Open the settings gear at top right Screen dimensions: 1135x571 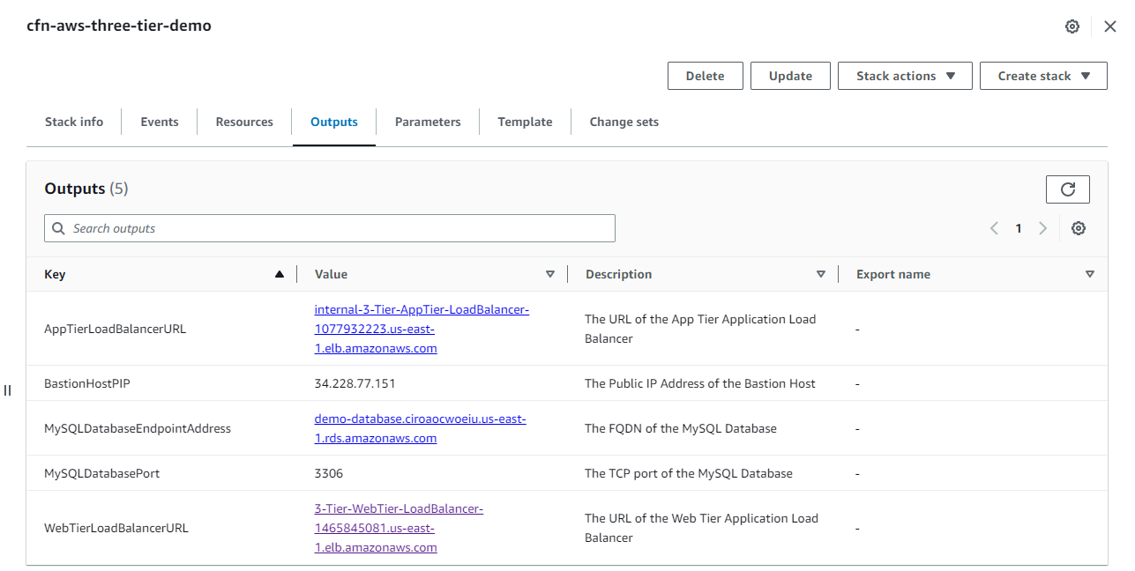1072,26
